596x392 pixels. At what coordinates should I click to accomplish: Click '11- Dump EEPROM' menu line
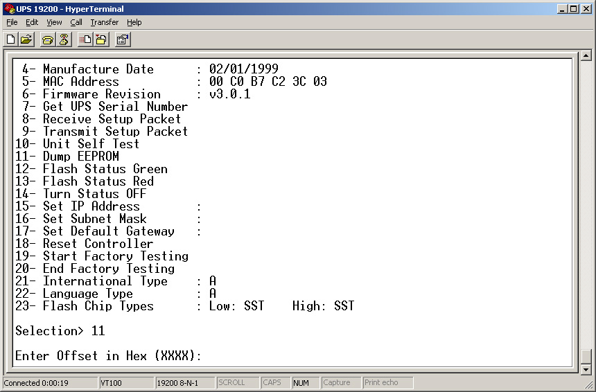coord(67,157)
